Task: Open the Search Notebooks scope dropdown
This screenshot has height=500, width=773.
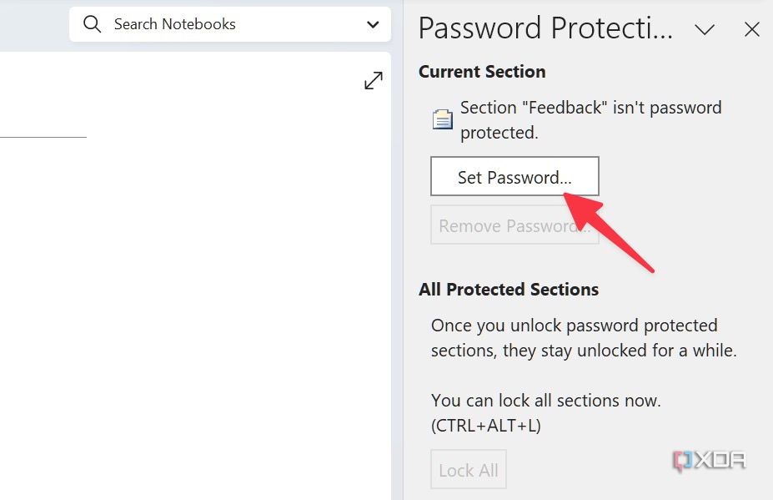Action: click(372, 24)
